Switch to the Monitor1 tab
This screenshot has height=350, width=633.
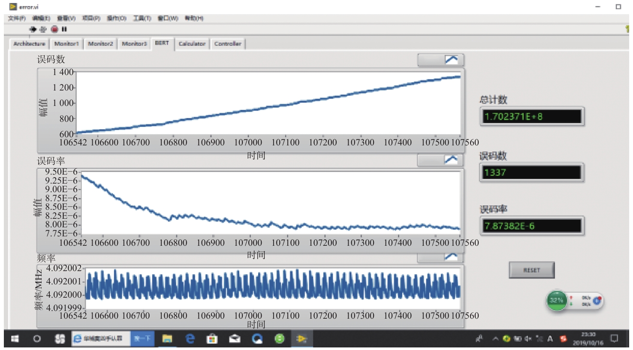tap(66, 44)
